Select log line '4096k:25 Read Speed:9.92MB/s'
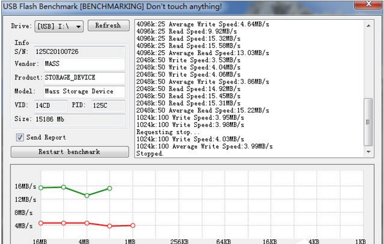The image size is (384, 244). (186, 31)
